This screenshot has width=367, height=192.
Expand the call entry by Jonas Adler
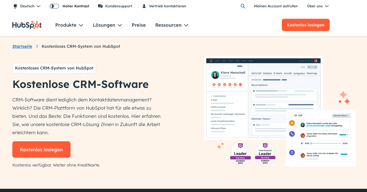347,135
